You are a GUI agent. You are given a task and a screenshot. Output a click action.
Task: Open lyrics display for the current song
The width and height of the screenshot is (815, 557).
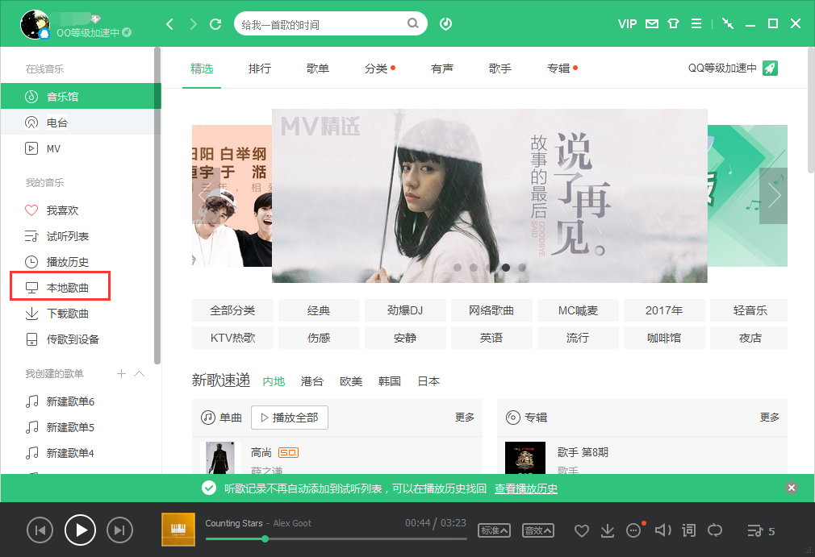click(688, 530)
